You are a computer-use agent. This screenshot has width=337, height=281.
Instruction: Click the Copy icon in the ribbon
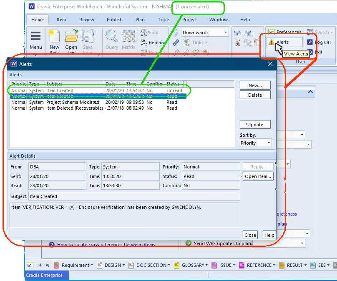tap(248, 43)
